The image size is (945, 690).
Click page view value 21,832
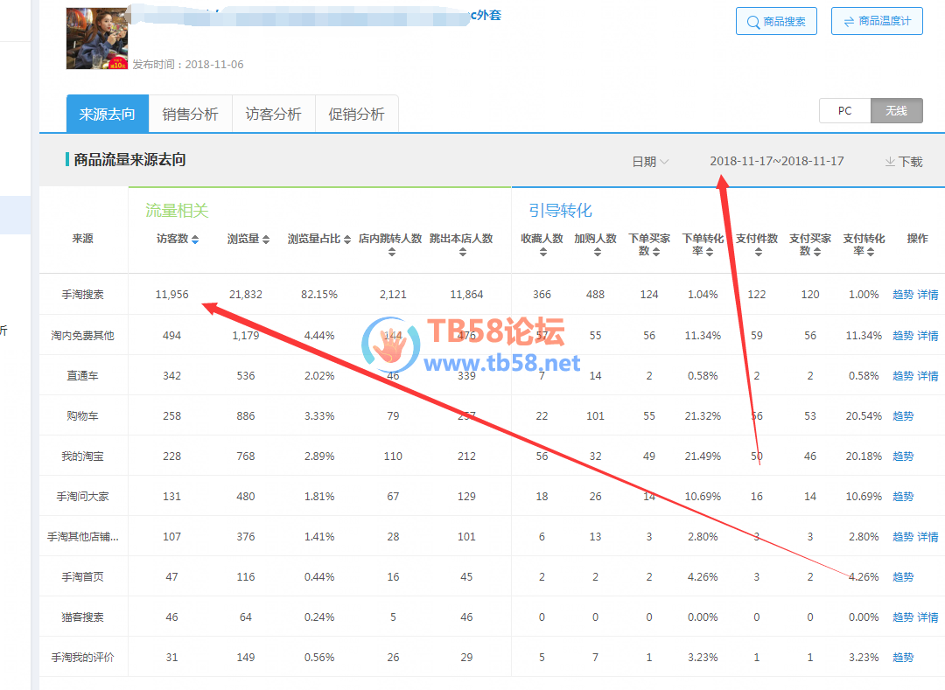[246, 295]
